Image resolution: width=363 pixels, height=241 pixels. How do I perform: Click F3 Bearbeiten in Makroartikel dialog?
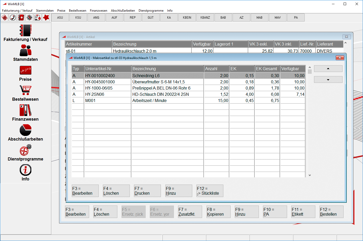coord(85,191)
